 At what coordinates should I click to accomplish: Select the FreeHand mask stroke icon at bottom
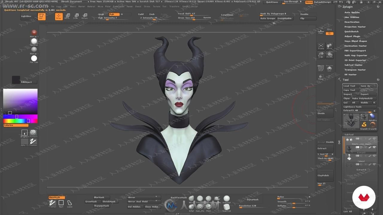point(52,203)
